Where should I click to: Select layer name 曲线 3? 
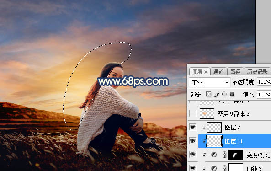[254, 168]
